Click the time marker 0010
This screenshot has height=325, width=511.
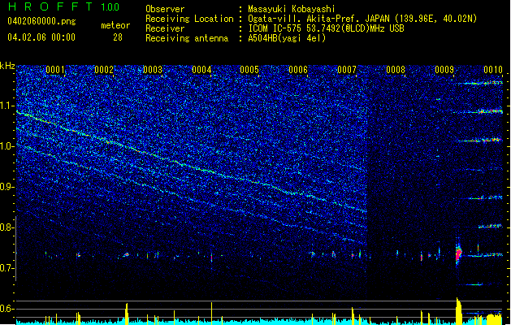493,70
